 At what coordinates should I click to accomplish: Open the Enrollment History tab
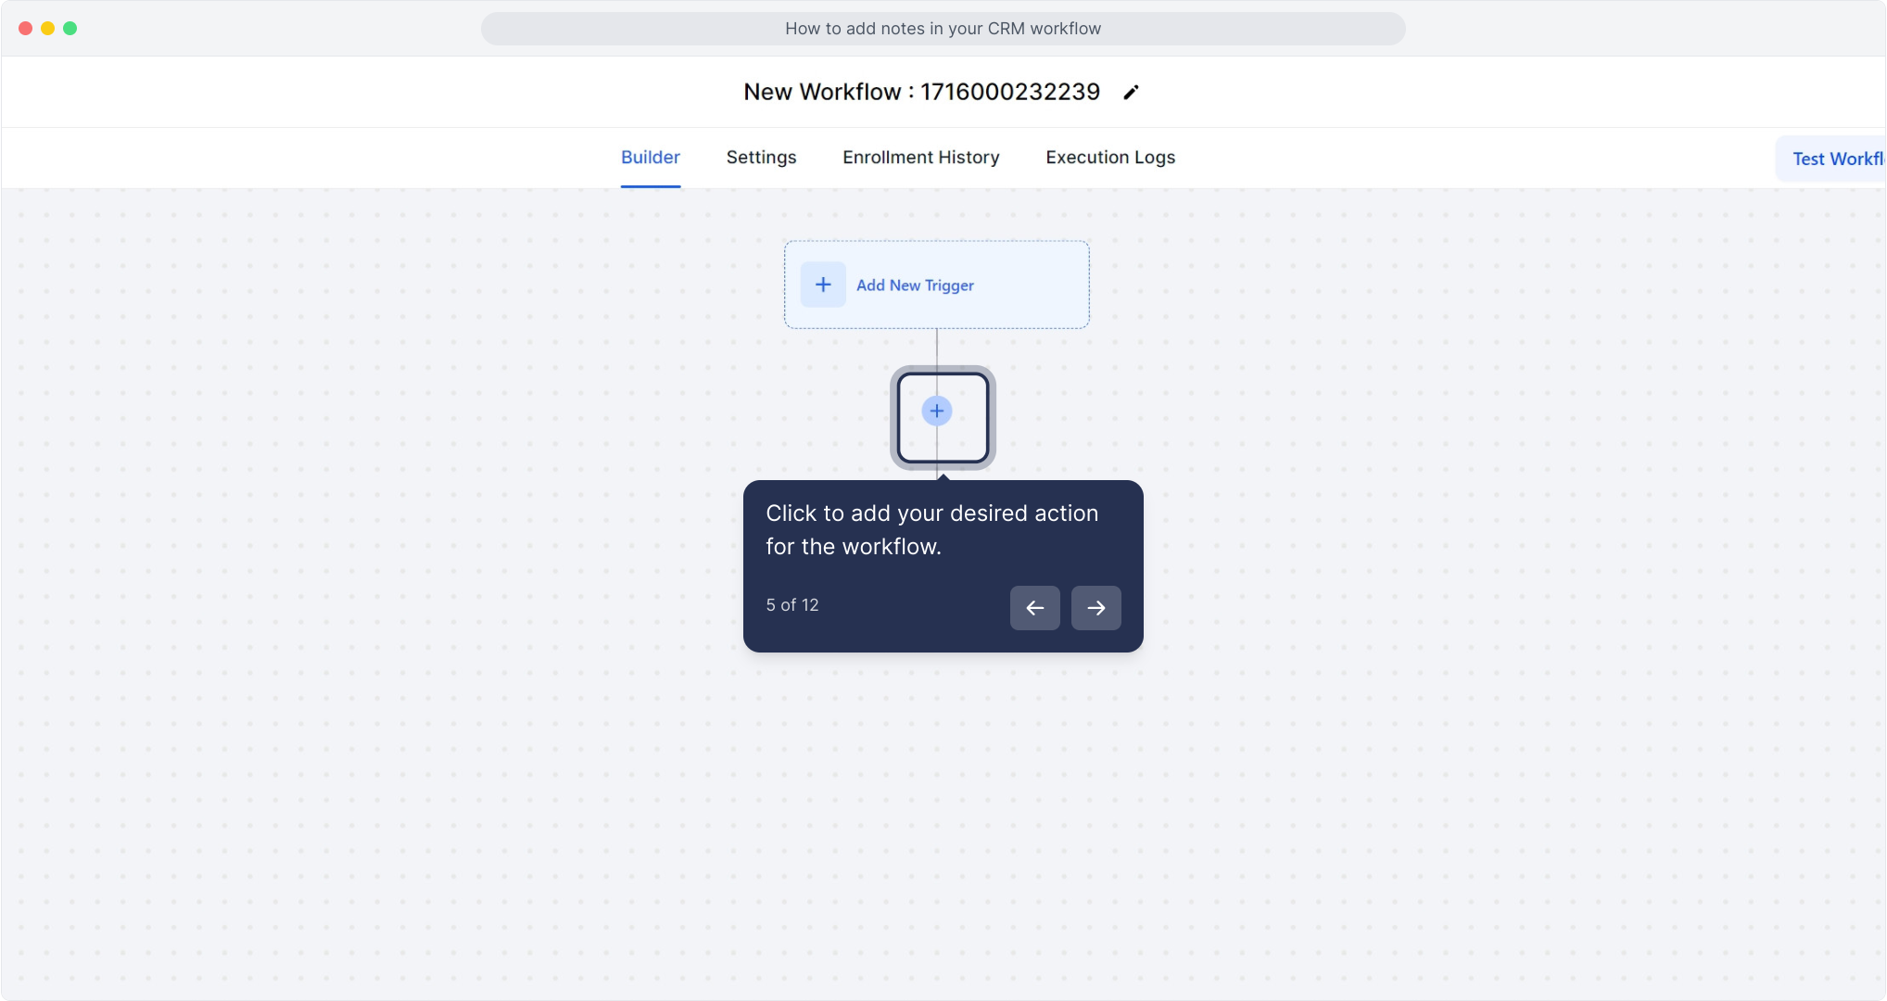pyautogui.click(x=921, y=158)
